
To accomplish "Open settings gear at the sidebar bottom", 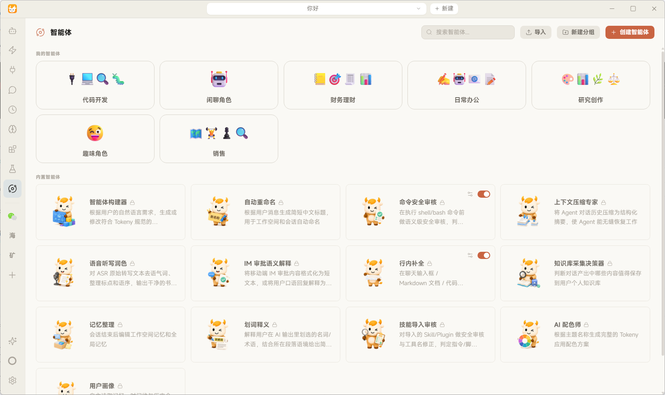I will point(13,381).
